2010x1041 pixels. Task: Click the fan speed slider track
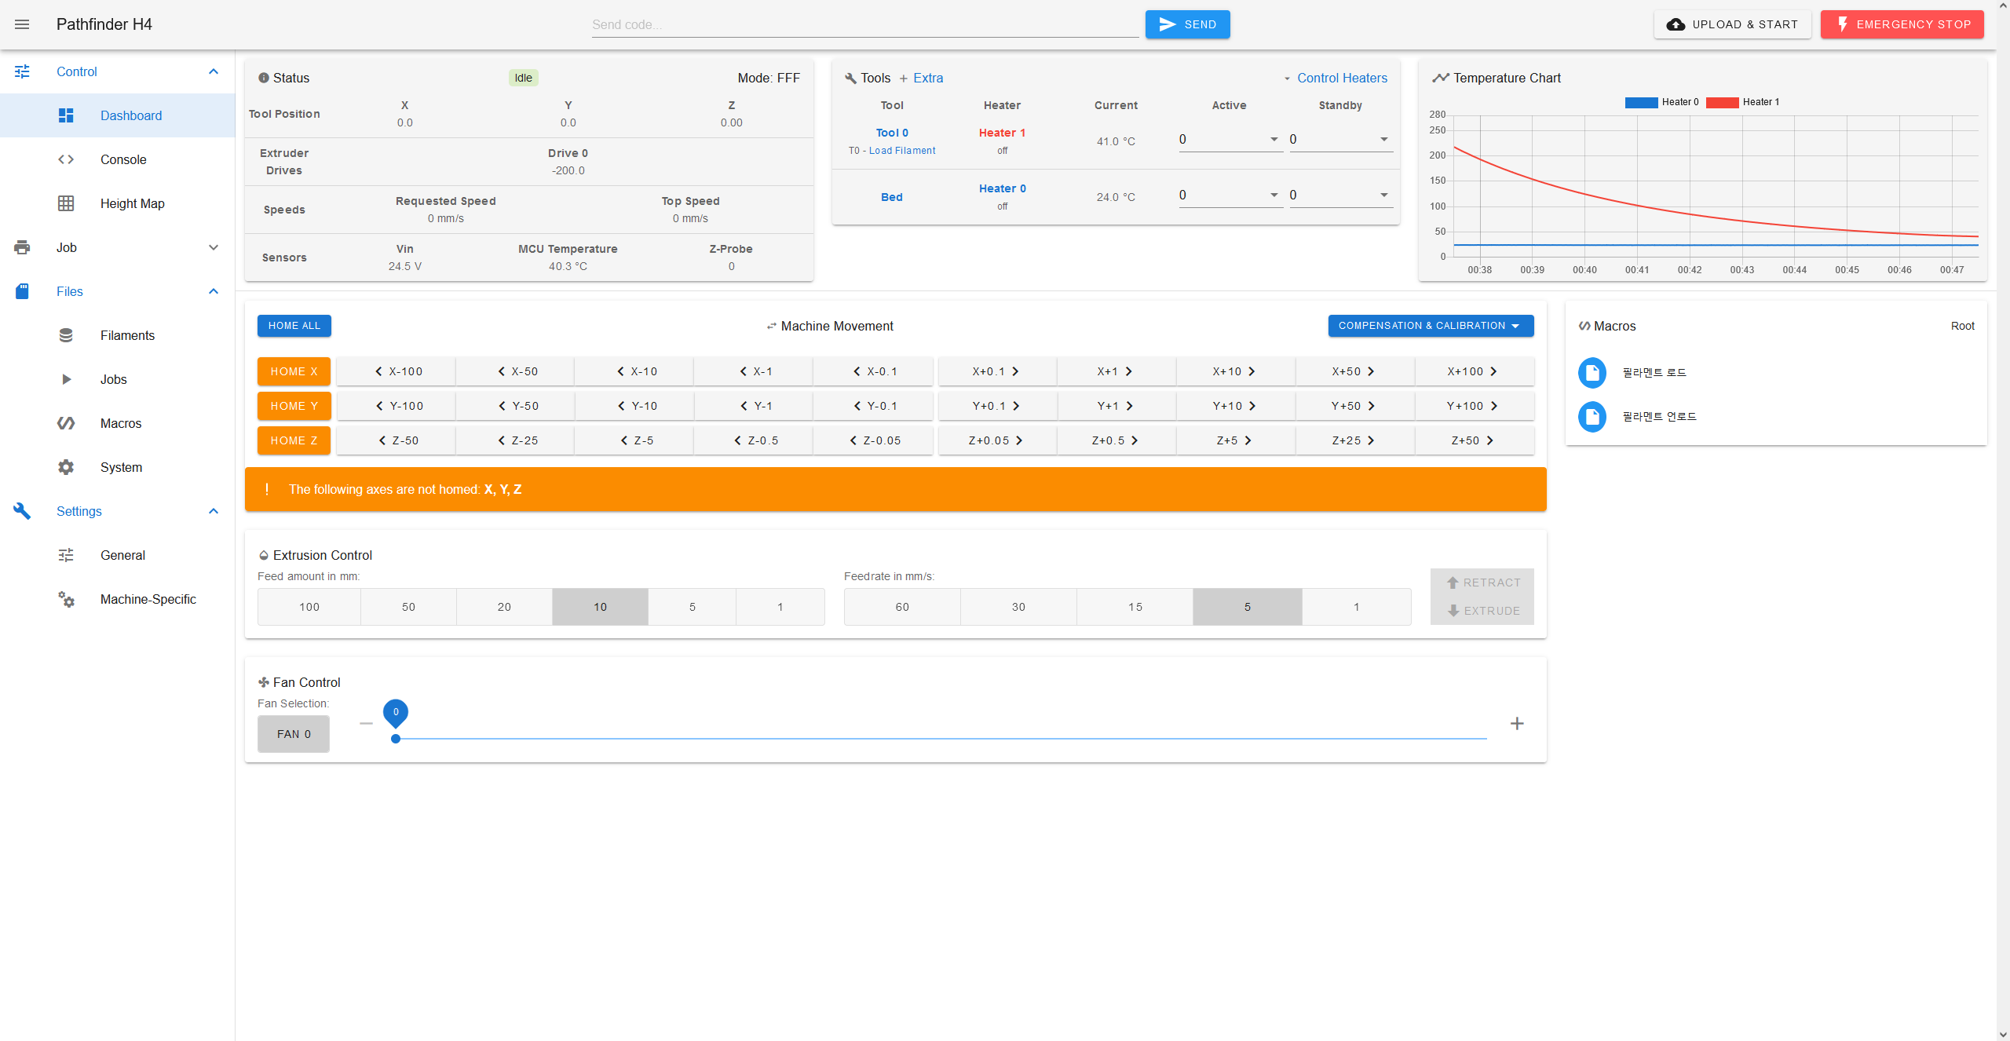click(941, 739)
